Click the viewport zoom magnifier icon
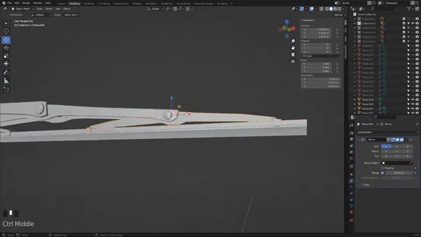The width and height of the screenshot is (421, 237). click(x=293, y=41)
